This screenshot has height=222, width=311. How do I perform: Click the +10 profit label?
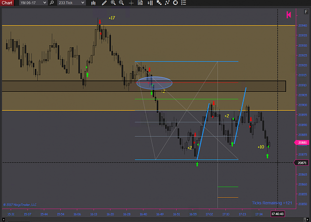point(261,147)
